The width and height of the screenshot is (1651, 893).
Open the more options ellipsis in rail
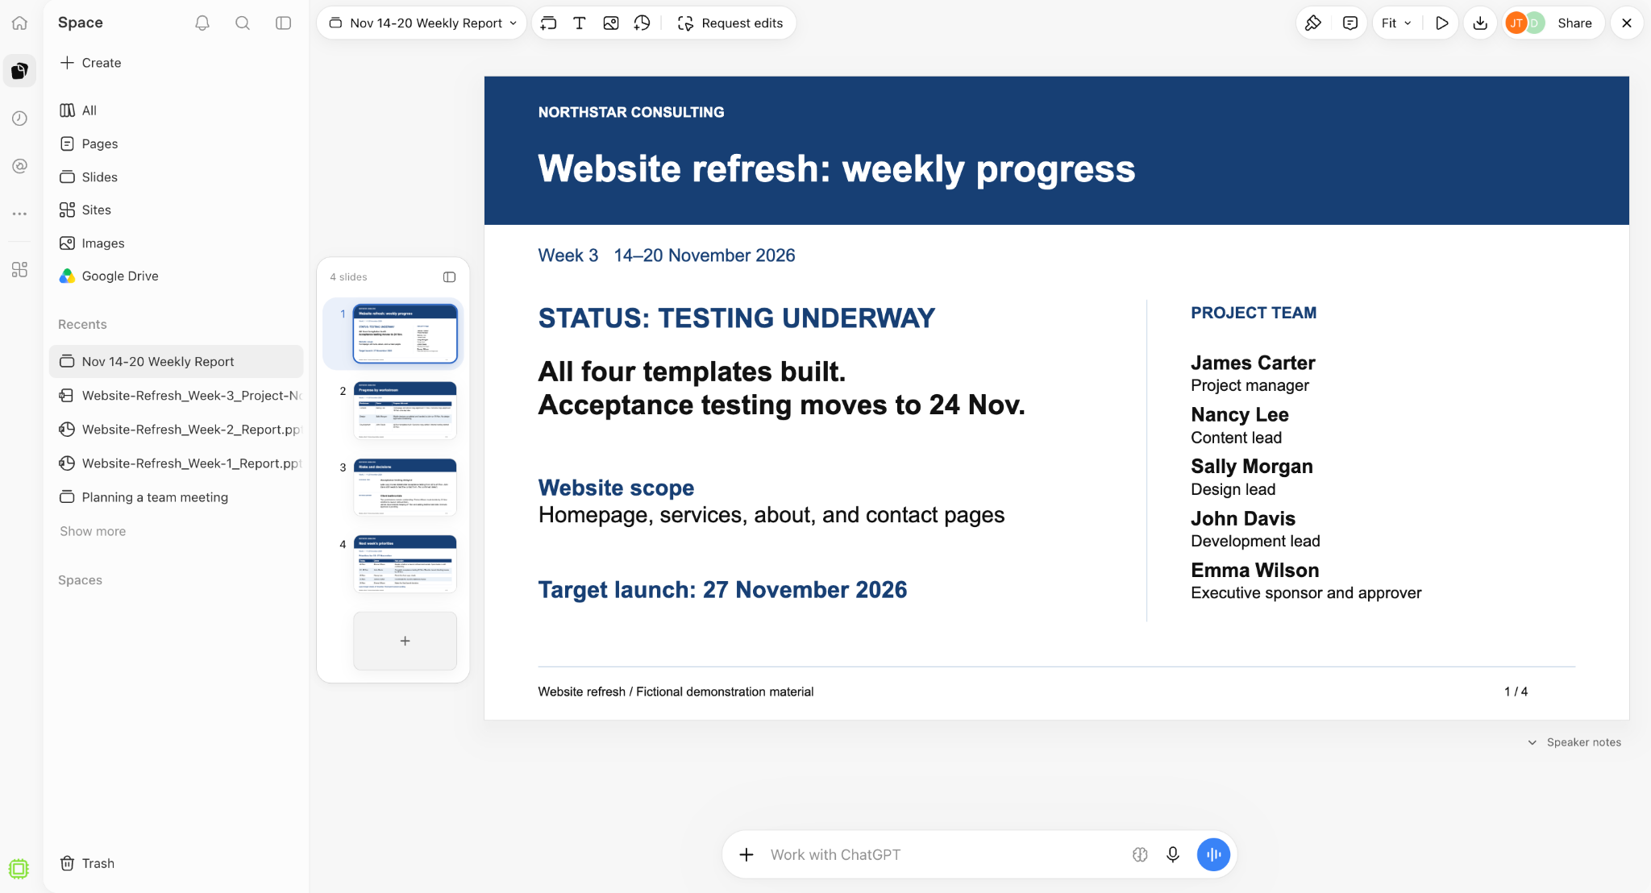coord(20,214)
